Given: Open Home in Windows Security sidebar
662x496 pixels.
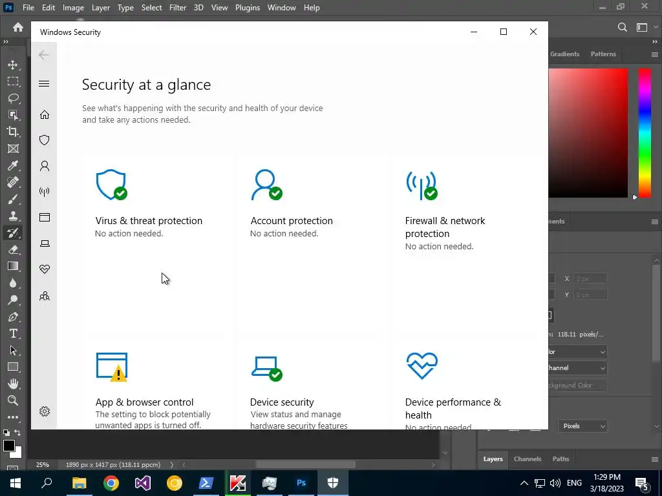Looking at the screenshot, I should tap(45, 115).
